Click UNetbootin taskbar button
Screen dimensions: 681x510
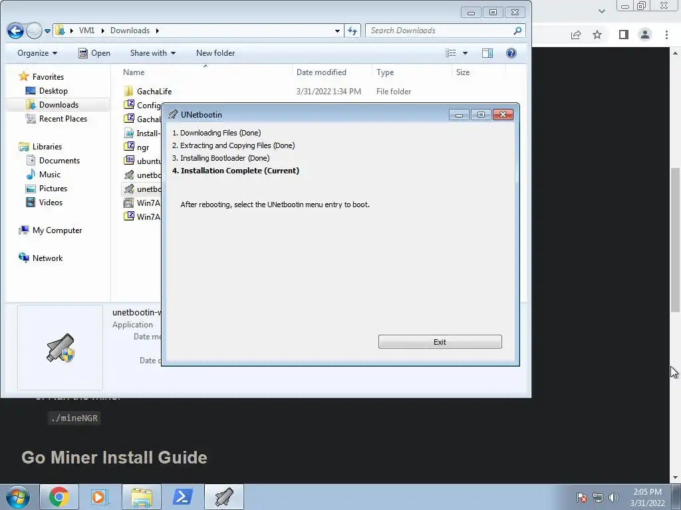[224, 497]
